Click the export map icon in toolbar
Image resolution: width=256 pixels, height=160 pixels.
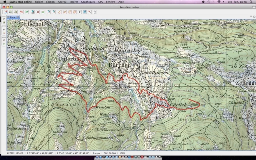[x=6, y=12]
